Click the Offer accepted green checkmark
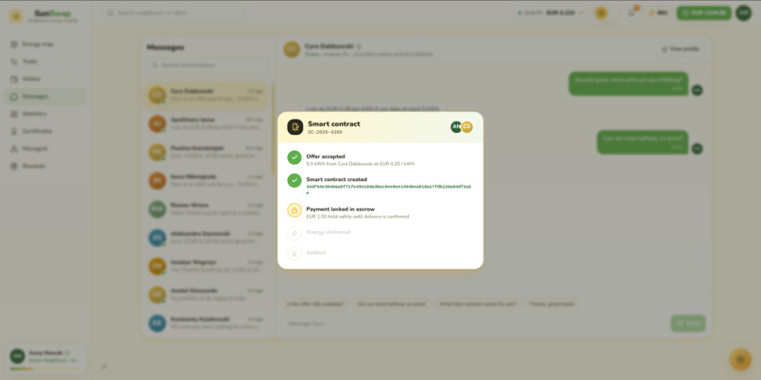This screenshot has height=380, width=761. click(295, 157)
